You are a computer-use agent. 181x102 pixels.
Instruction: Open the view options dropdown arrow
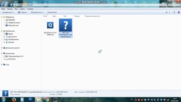point(169,12)
